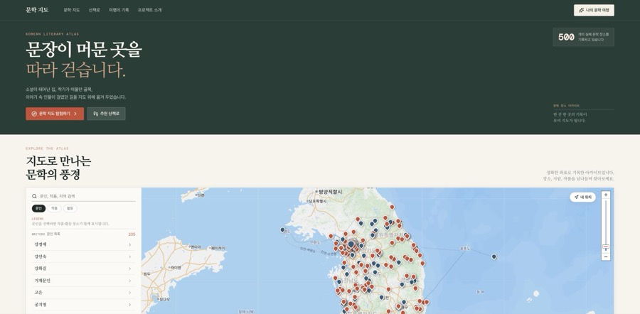640x314 pixels.
Task: Click the 문학 지도 site logo
Action: click(37, 10)
